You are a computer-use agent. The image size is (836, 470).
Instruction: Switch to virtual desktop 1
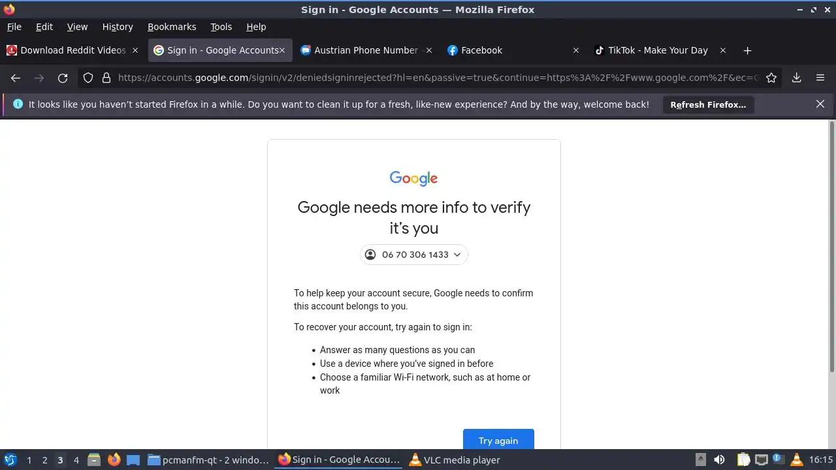coord(29,460)
